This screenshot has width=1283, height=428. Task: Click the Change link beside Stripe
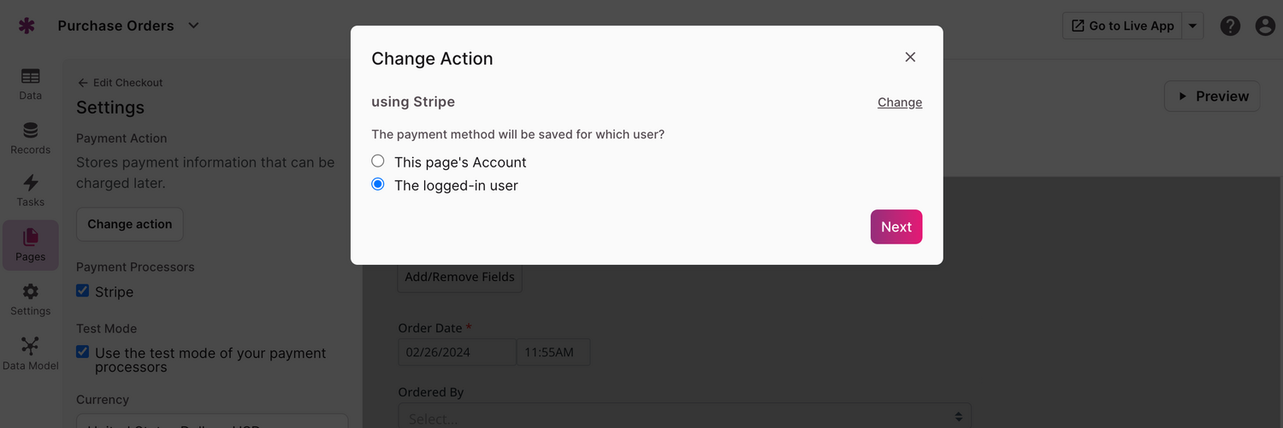coord(899,103)
